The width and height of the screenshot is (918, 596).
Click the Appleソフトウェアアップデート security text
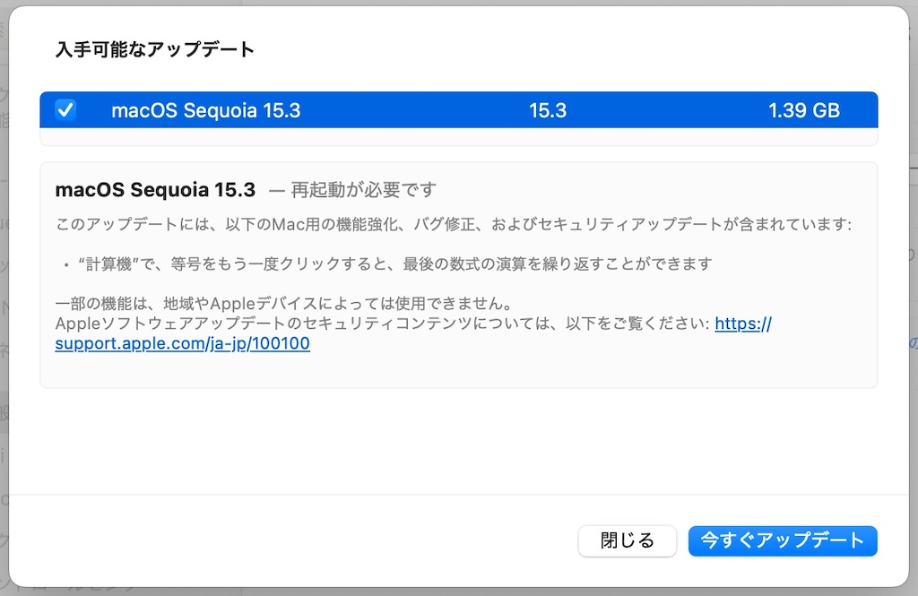click(x=382, y=324)
